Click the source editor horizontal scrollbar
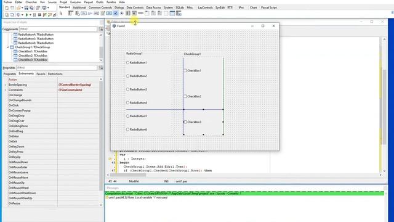Image resolution: width=394 pixels, height=222 pixels. (244, 175)
